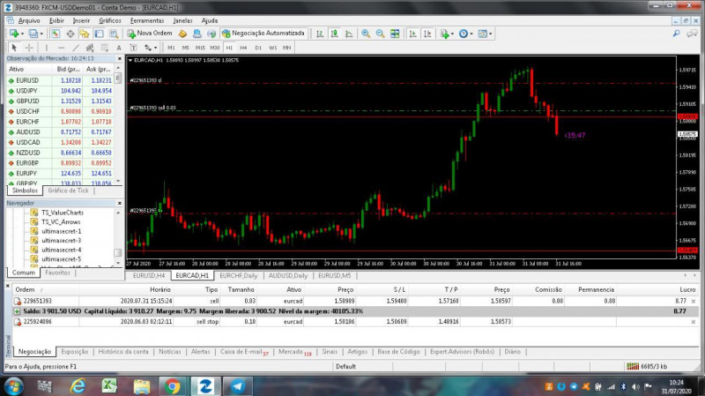Open the Ferramentas menu
Screen dimensions: 705x396
tap(146, 19)
